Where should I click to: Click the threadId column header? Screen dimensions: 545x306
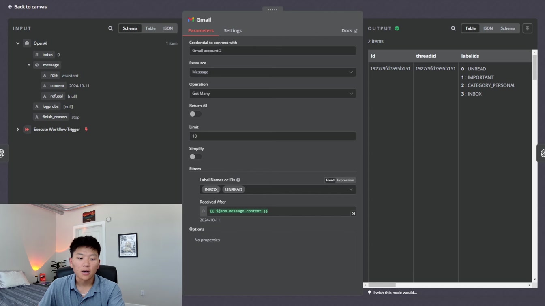426,56
